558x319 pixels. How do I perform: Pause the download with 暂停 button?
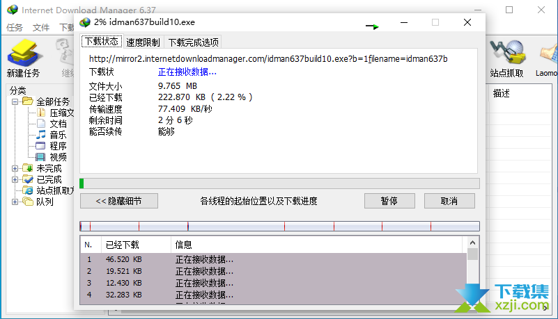pyautogui.click(x=389, y=201)
